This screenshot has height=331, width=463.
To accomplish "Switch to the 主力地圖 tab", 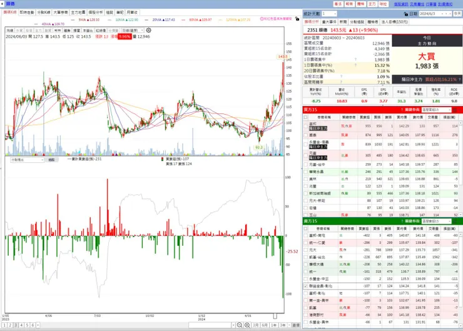I will 78,13.
